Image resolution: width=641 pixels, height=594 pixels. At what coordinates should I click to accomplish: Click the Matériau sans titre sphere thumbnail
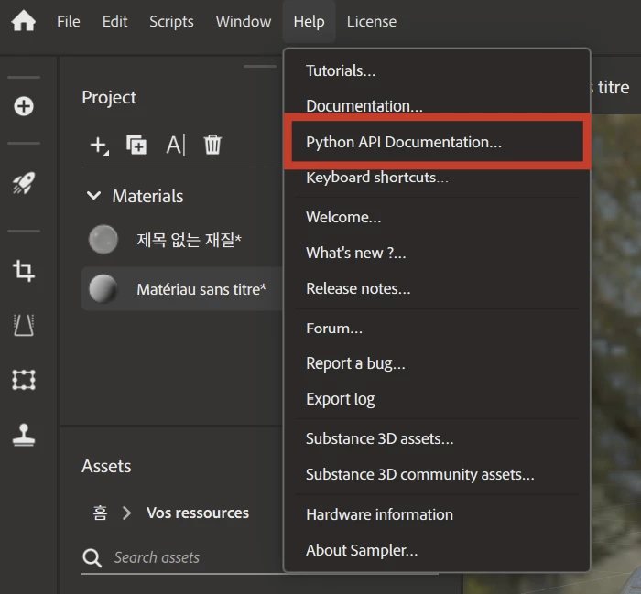[103, 289]
